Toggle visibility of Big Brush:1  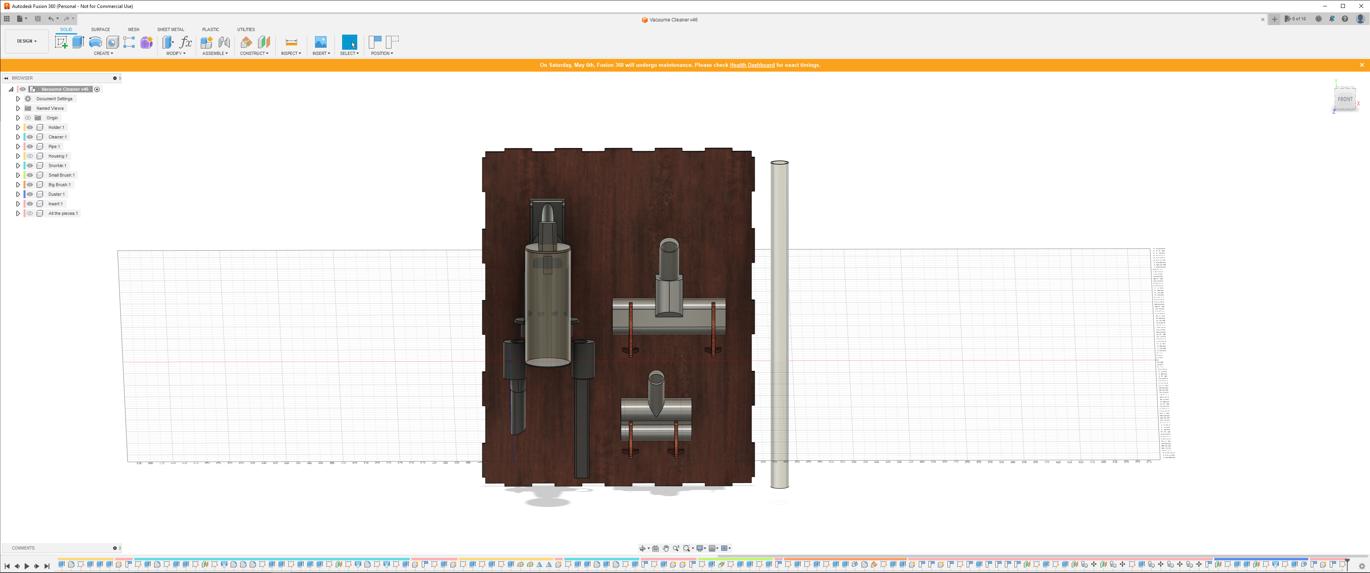29,185
